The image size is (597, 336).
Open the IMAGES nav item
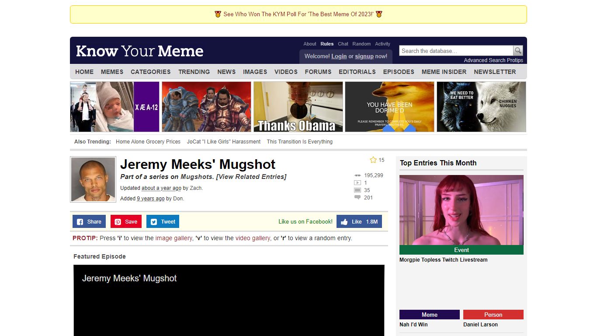[x=255, y=72]
